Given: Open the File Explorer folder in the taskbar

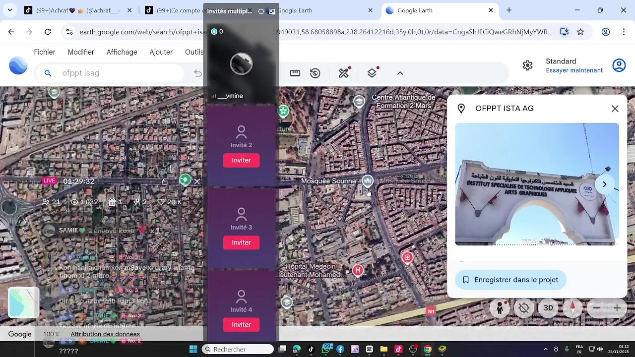Looking at the screenshot, I should [383, 349].
